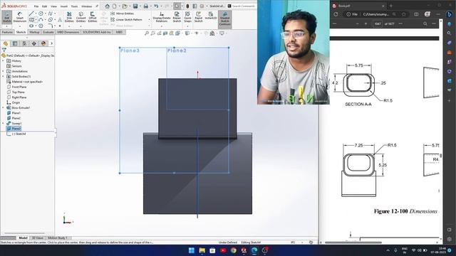Open the Insert menu

(x=64, y=6)
